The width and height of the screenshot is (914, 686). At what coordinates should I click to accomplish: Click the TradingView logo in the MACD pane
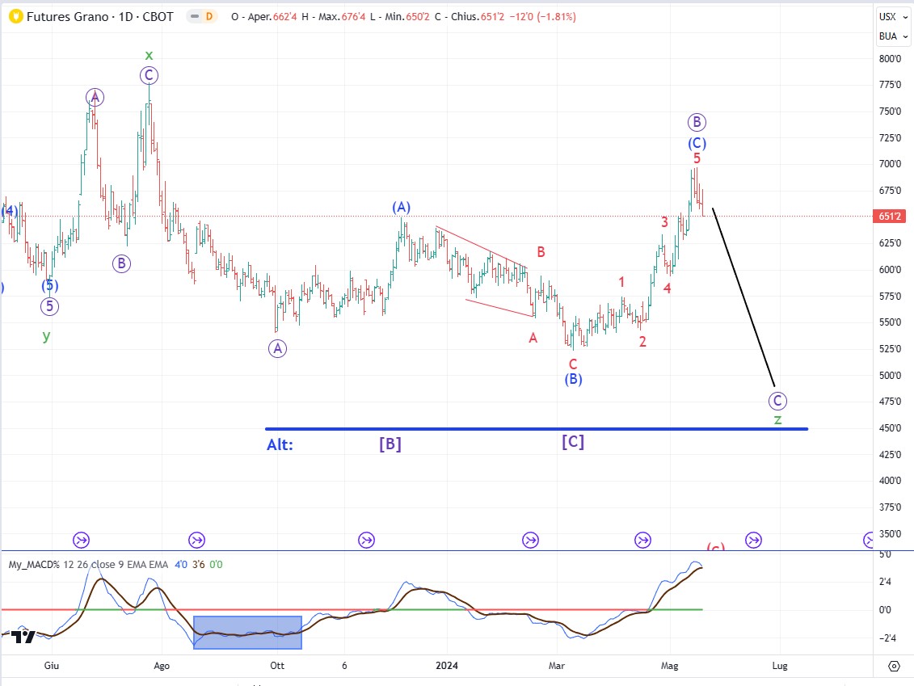click(24, 637)
